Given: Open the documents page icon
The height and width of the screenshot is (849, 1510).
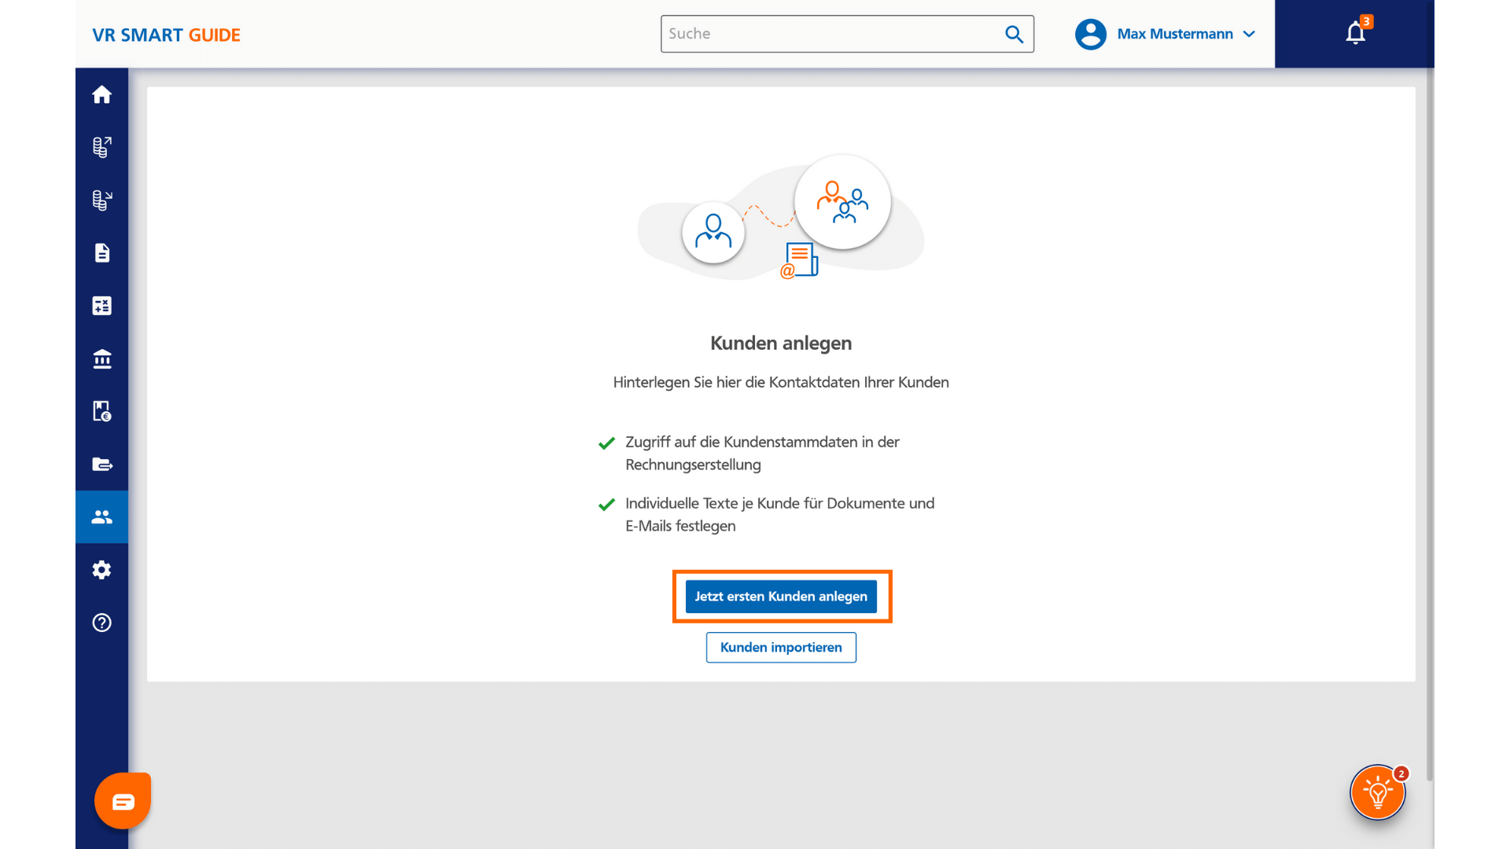Looking at the screenshot, I should [x=101, y=252].
